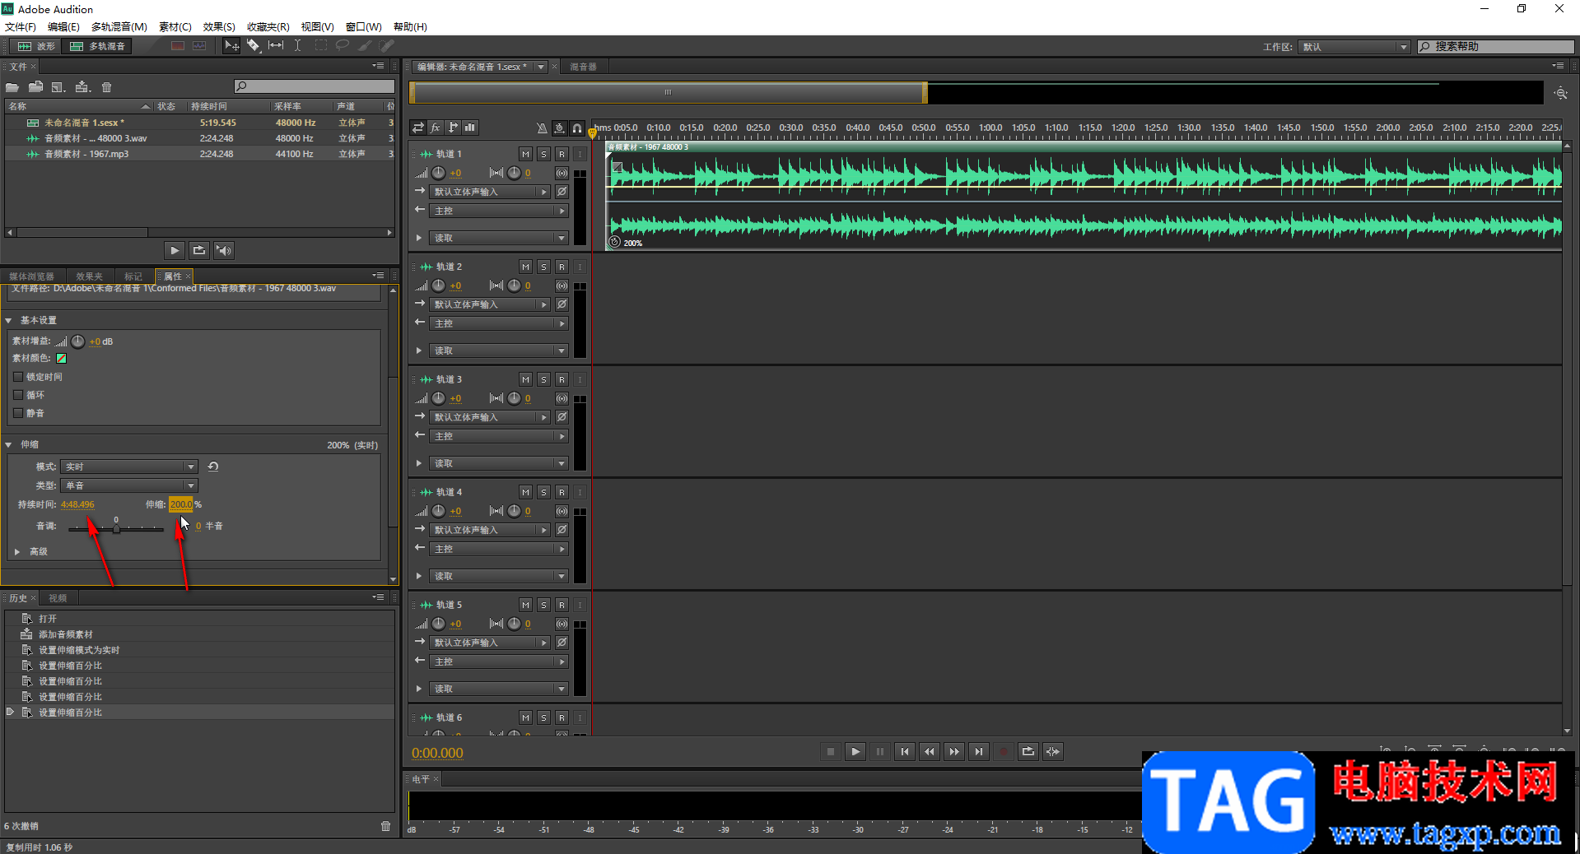Mute track 3 with M button
This screenshot has width=1580, height=854.
coord(525,379)
